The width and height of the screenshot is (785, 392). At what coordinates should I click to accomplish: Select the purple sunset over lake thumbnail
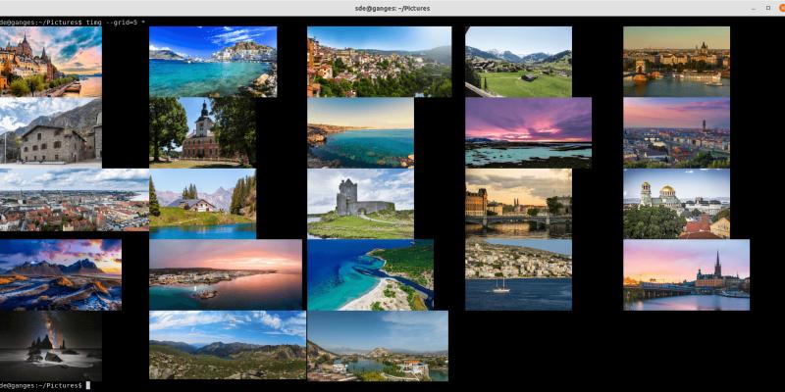coord(528,132)
